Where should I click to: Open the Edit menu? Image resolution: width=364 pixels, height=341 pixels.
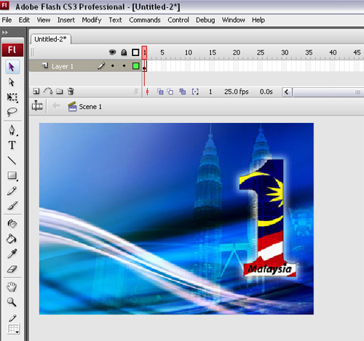click(x=24, y=20)
